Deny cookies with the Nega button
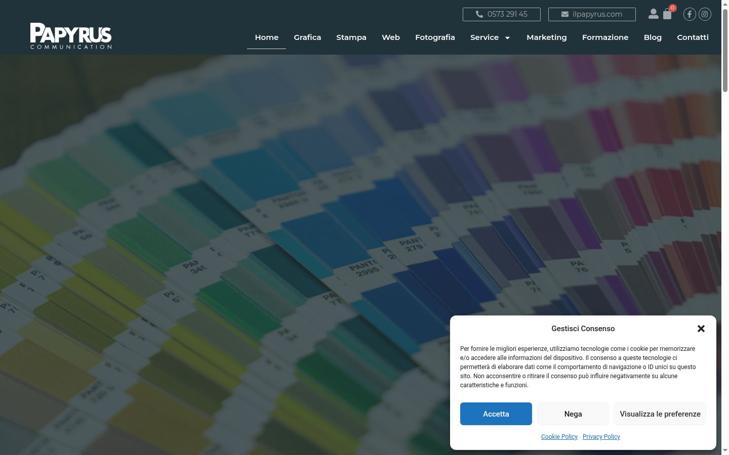 tap(573, 414)
